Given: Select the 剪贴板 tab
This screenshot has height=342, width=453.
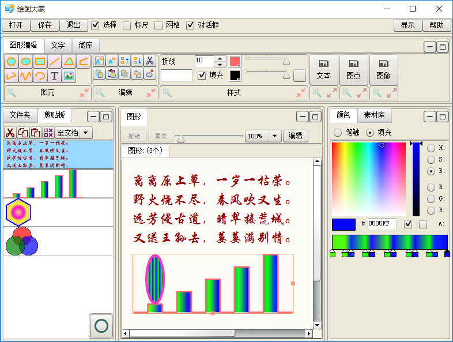Looking at the screenshot, I should [x=54, y=115].
